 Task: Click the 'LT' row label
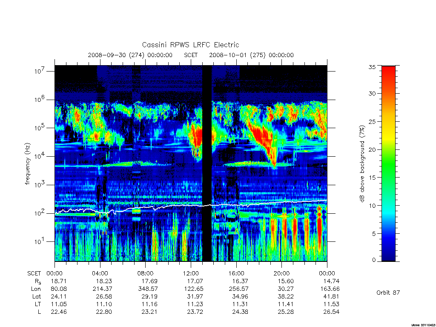[38, 304]
